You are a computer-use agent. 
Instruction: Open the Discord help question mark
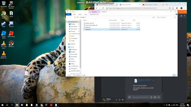(184, 16)
